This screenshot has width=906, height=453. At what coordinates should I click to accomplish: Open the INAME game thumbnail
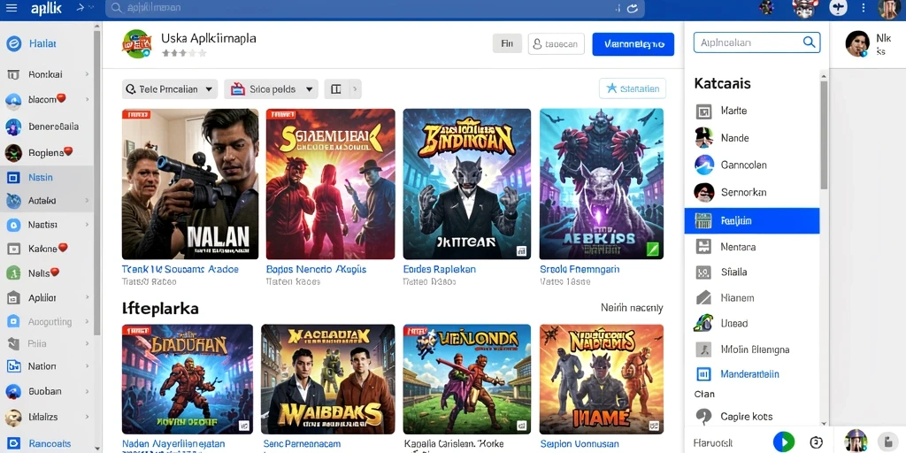[602, 379]
